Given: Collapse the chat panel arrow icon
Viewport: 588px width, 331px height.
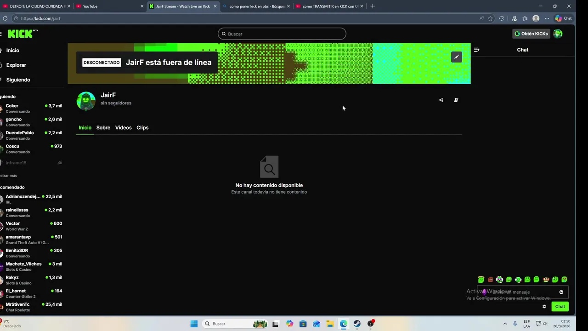Looking at the screenshot, I should tap(477, 50).
